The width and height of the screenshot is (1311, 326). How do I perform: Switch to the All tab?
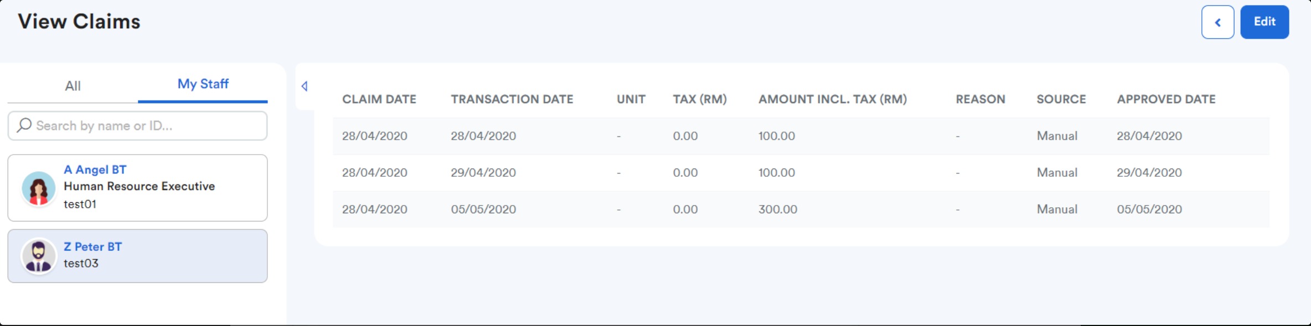[73, 86]
